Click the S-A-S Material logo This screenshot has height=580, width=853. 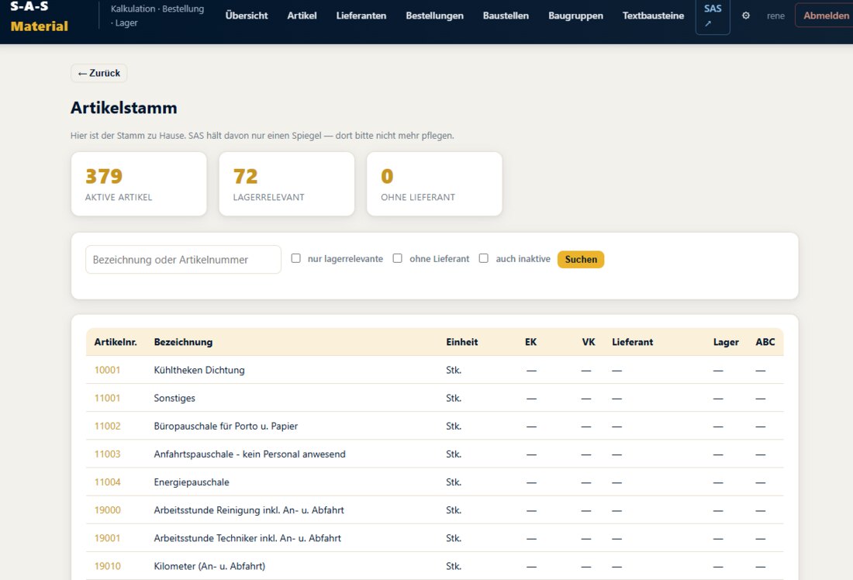40,16
